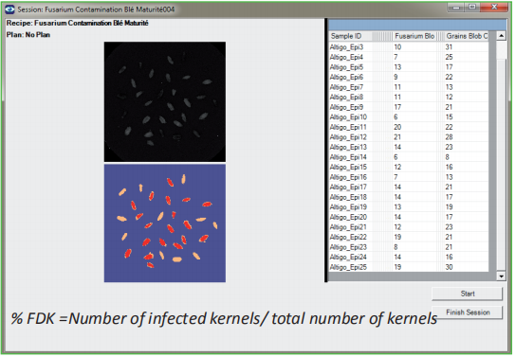516x357 pixels.
Task: Minimize the session window
Action: (456, 8)
